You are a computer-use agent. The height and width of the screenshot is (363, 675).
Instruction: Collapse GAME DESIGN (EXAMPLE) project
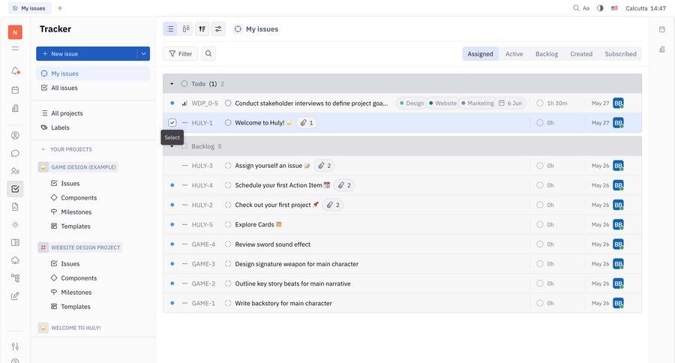pyautogui.click(x=78, y=167)
